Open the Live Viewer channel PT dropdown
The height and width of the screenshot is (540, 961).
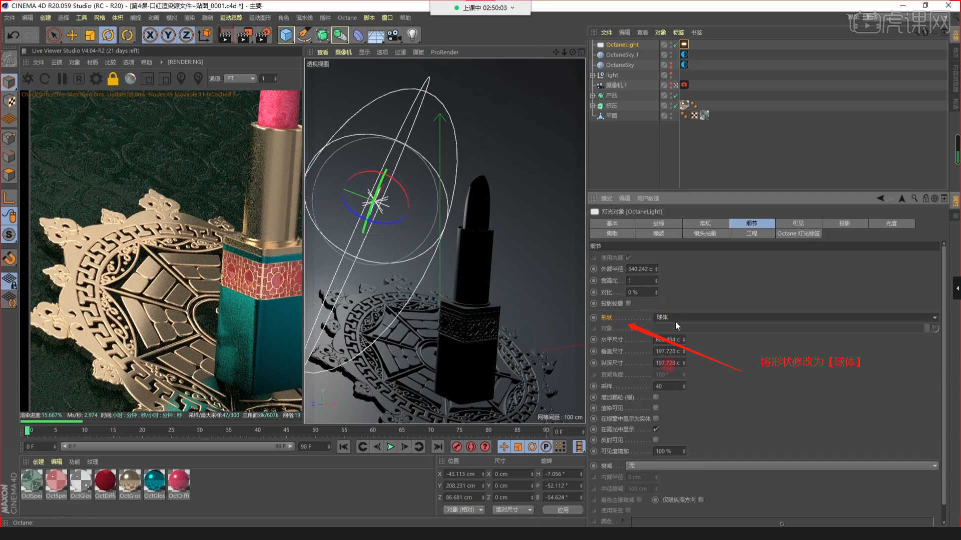(x=240, y=78)
